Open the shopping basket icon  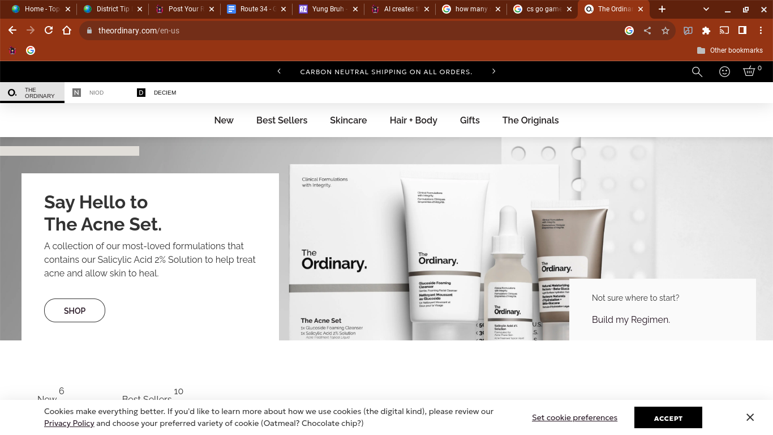point(749,71)
